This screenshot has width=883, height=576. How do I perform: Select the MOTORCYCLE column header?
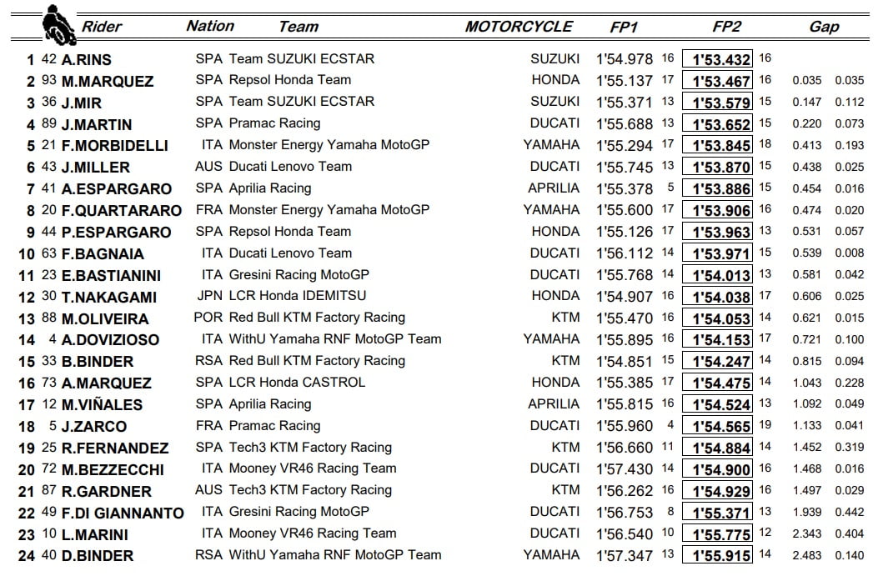point(519,27)
